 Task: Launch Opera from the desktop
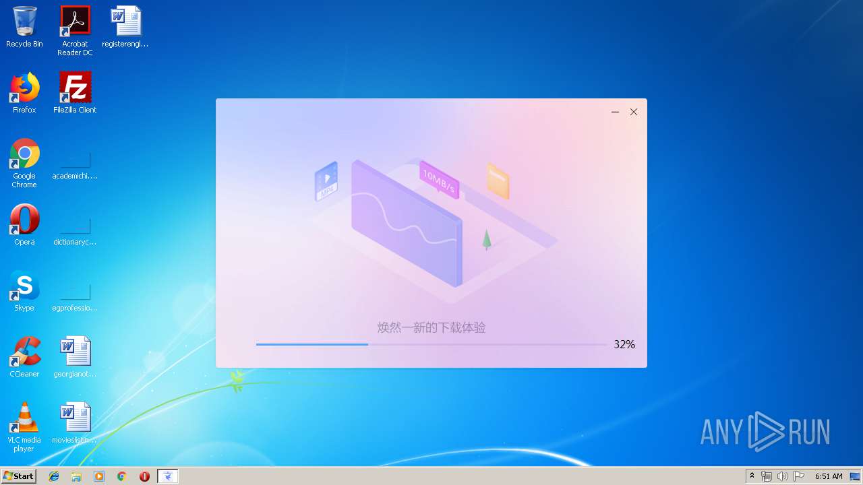coord(24,225)
